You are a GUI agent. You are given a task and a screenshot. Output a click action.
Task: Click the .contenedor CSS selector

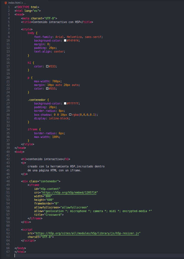[x=38, y=100]
